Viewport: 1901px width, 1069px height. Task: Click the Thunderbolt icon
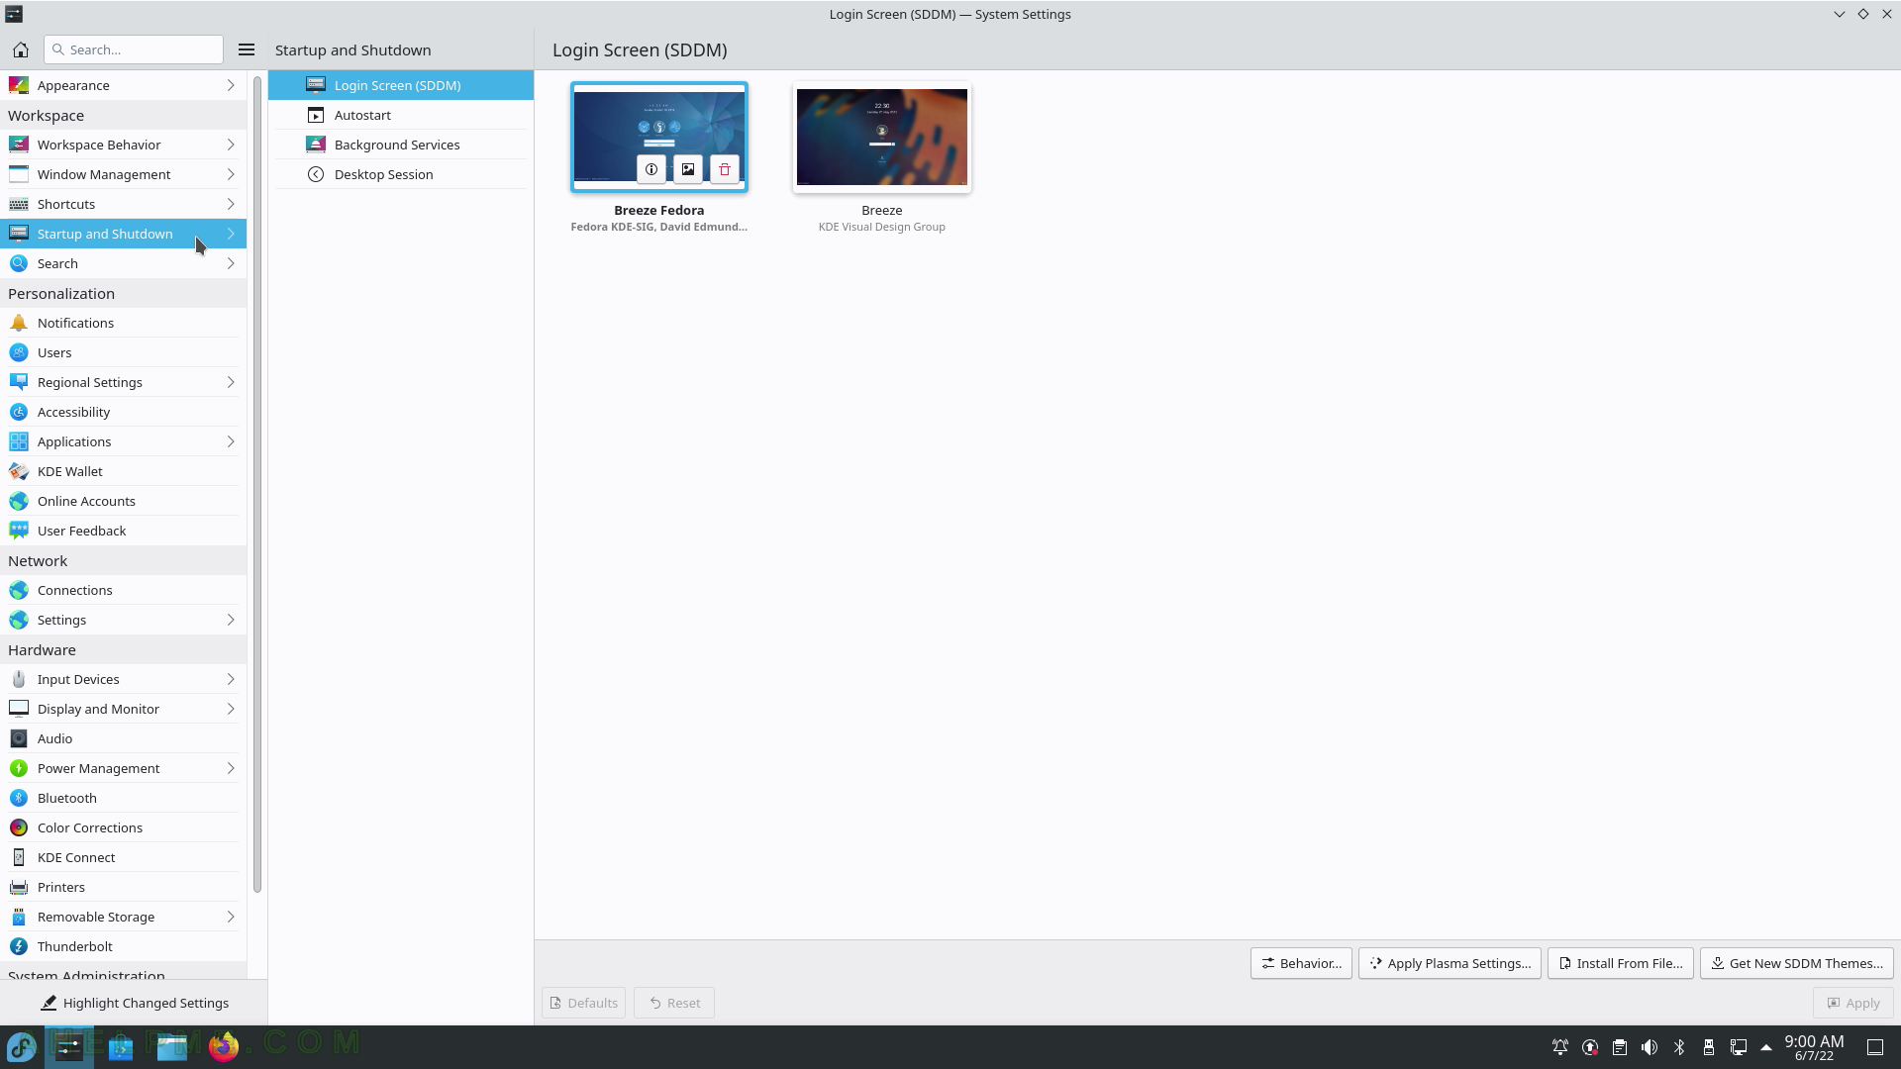[x=19, y=946]
